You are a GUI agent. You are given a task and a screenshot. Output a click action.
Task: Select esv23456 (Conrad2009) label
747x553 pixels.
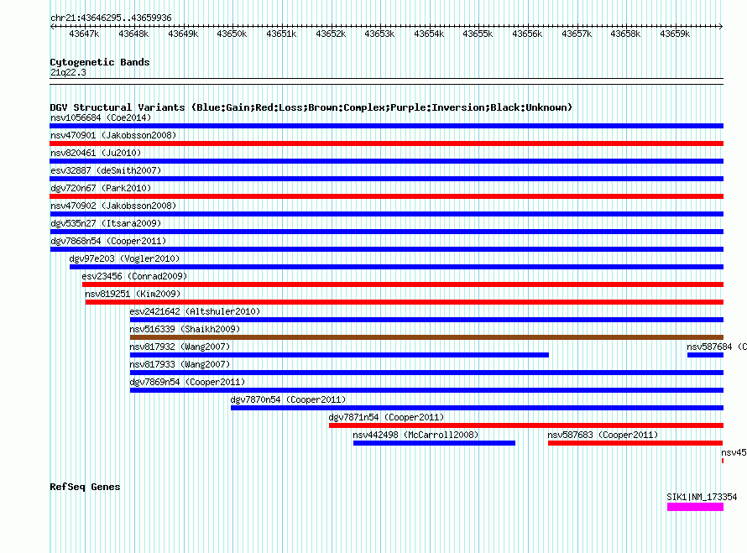click(x=134, y=276)
